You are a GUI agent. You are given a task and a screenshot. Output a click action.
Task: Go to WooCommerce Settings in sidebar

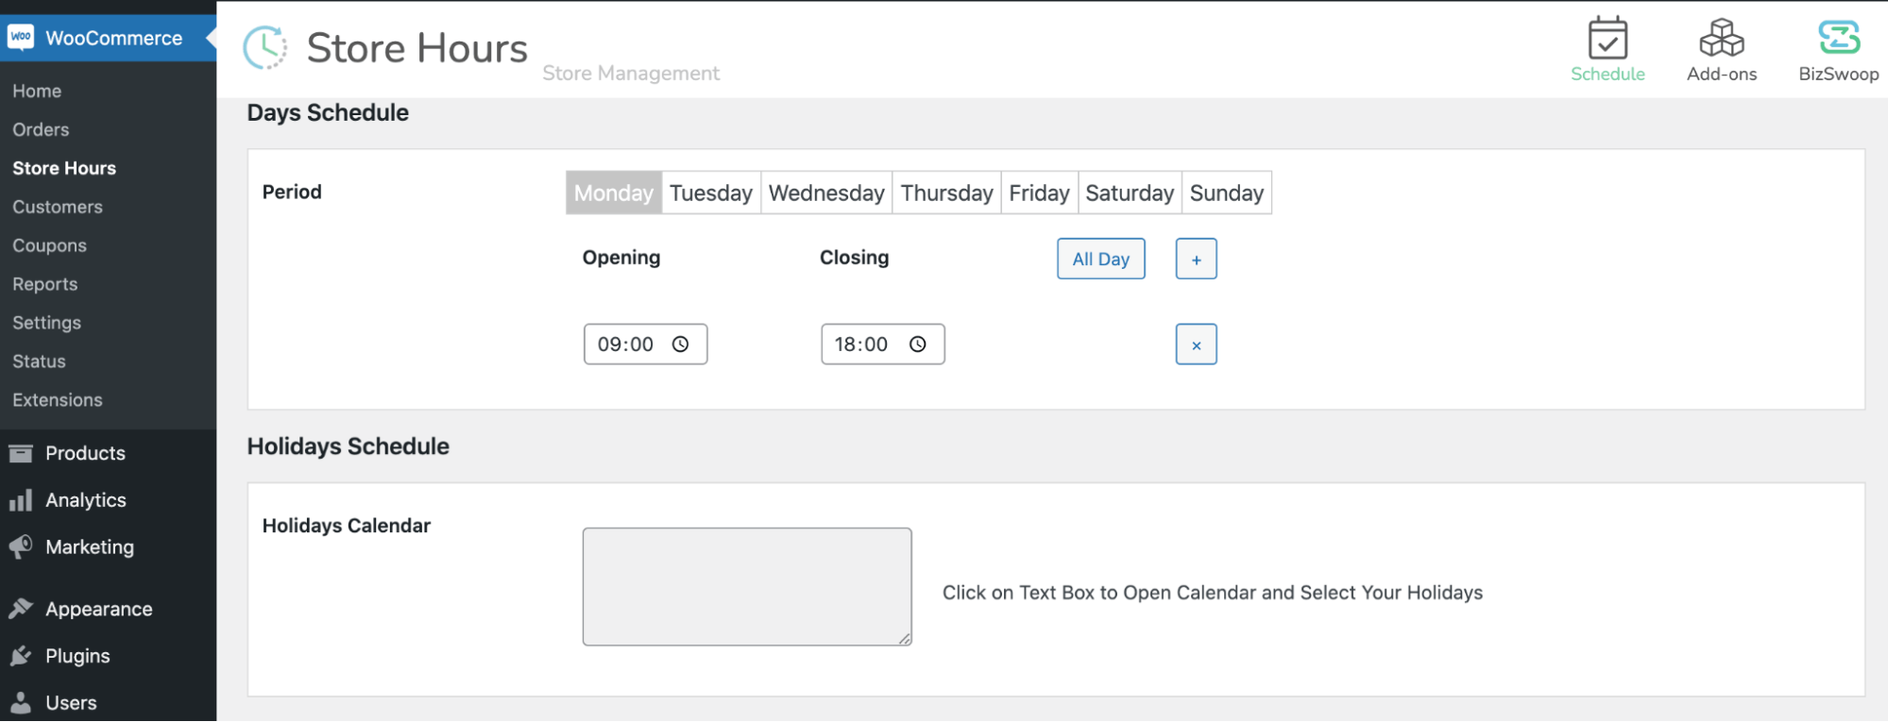tap(46, 323)
